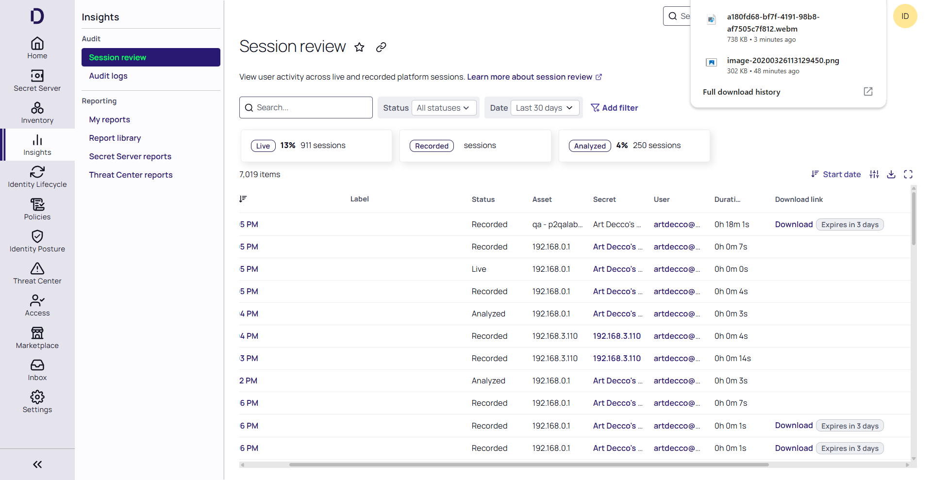
Task: Open the Last 30 days date dropdown
Action: [544, 108]
